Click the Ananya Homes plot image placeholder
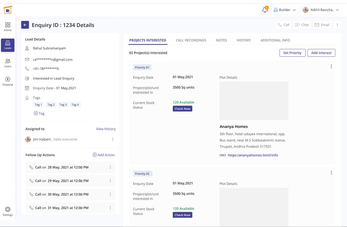This screenshot has height=227, width=347. 254,101
